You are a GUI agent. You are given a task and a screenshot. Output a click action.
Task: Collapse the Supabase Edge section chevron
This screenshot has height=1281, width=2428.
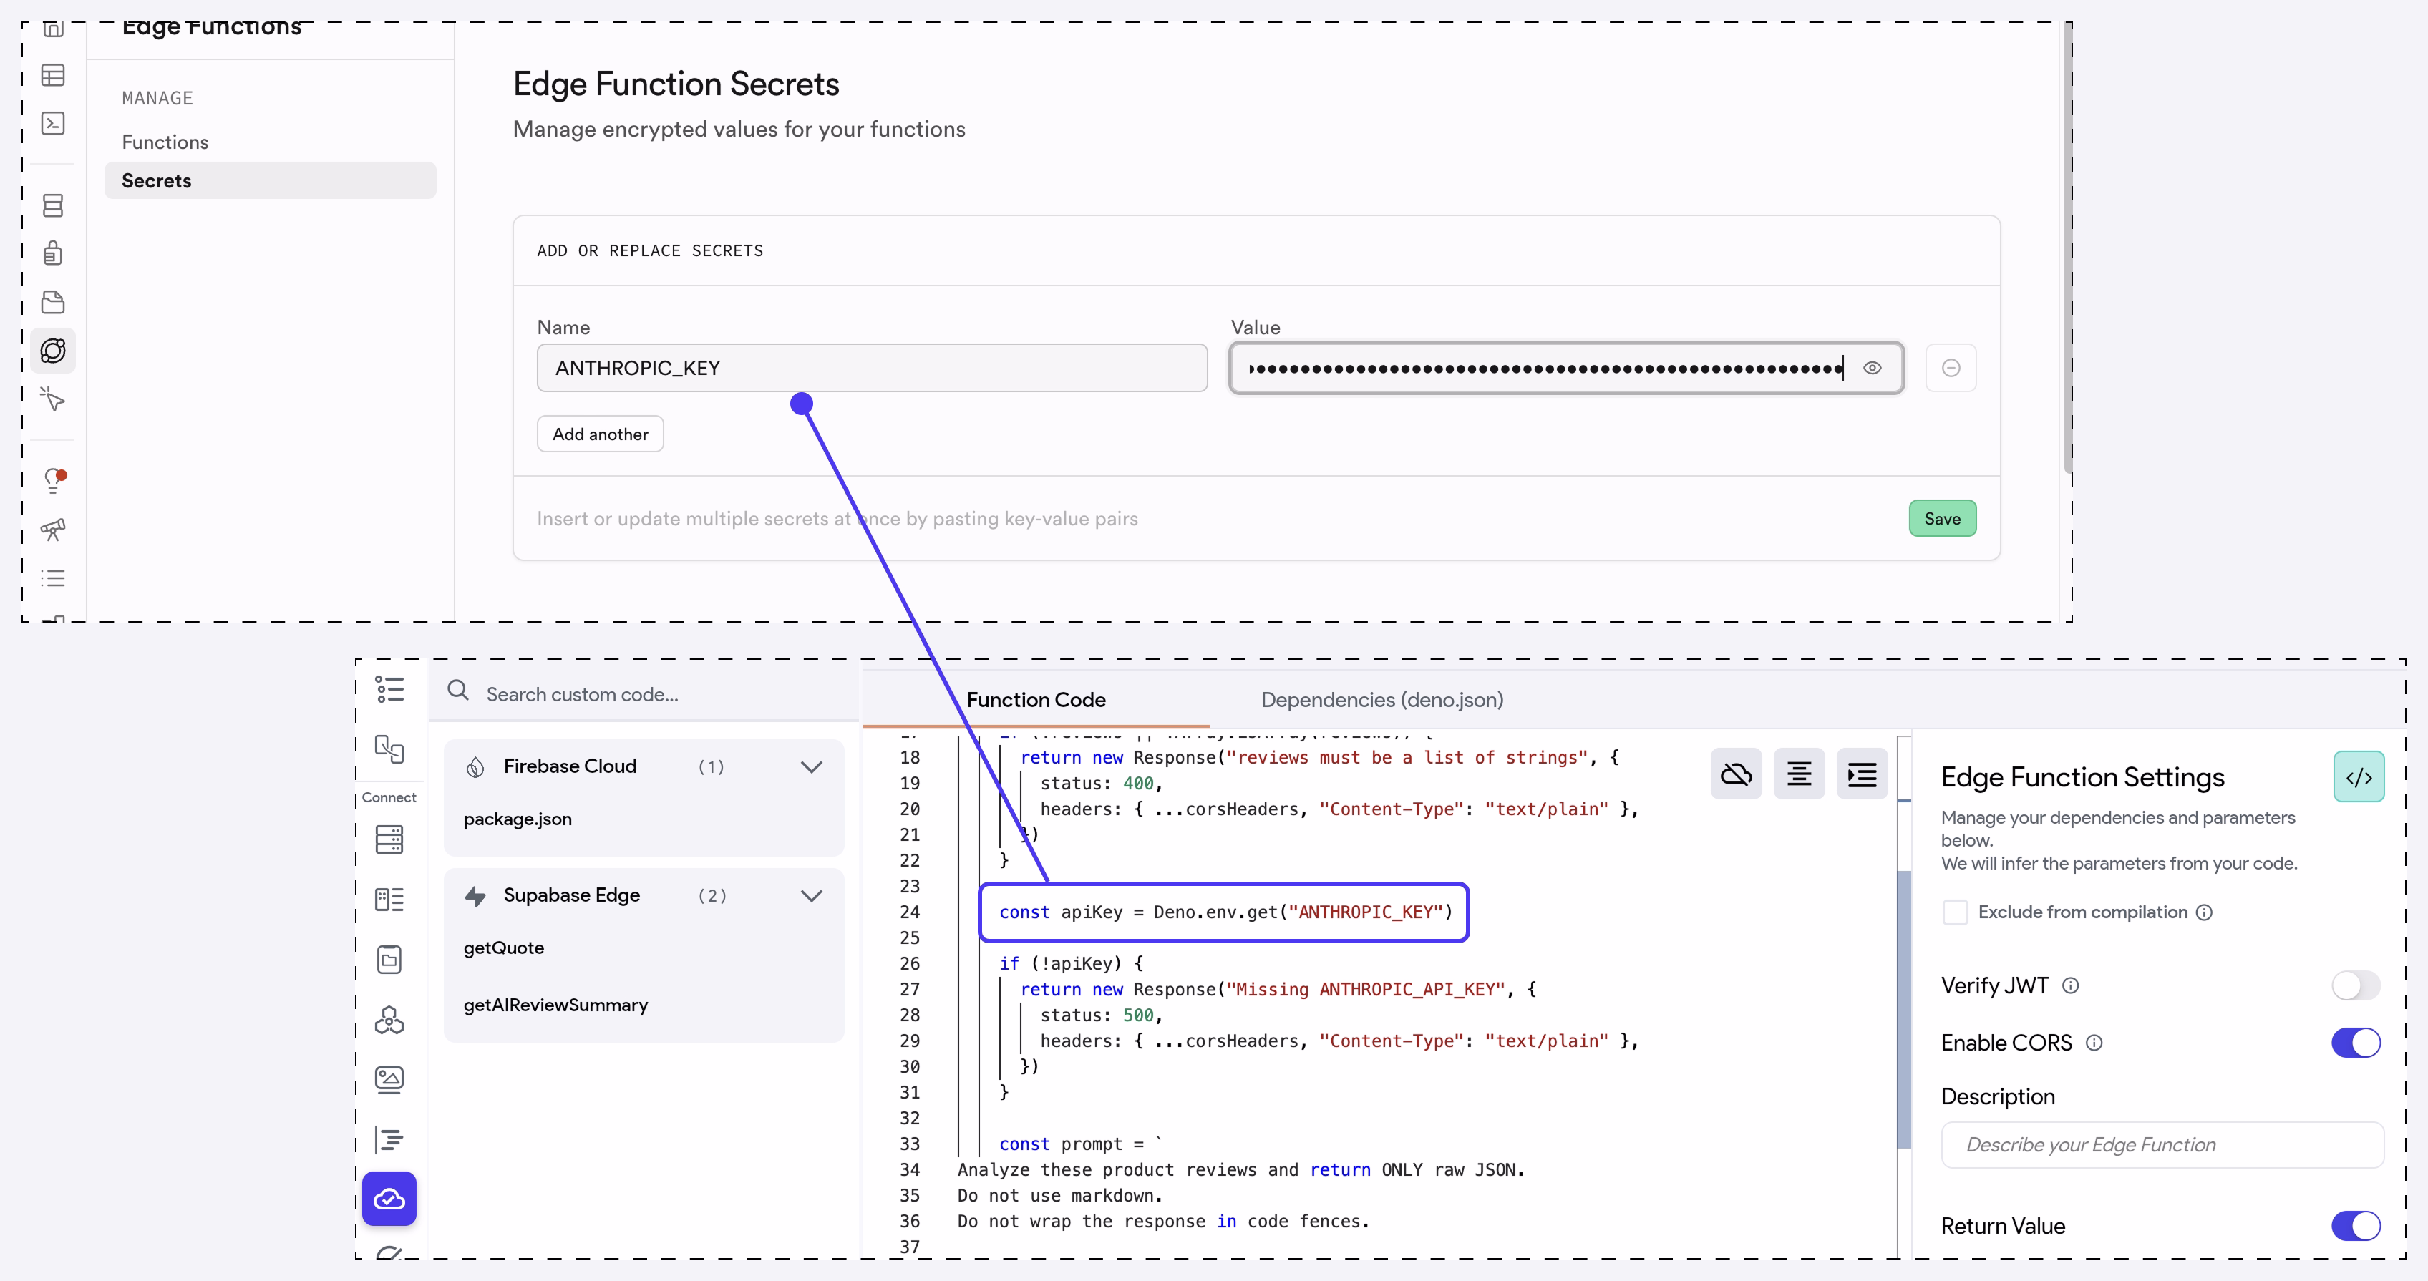tap(812, 895)
